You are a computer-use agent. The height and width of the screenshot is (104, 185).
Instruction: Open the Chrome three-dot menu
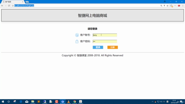183,6
